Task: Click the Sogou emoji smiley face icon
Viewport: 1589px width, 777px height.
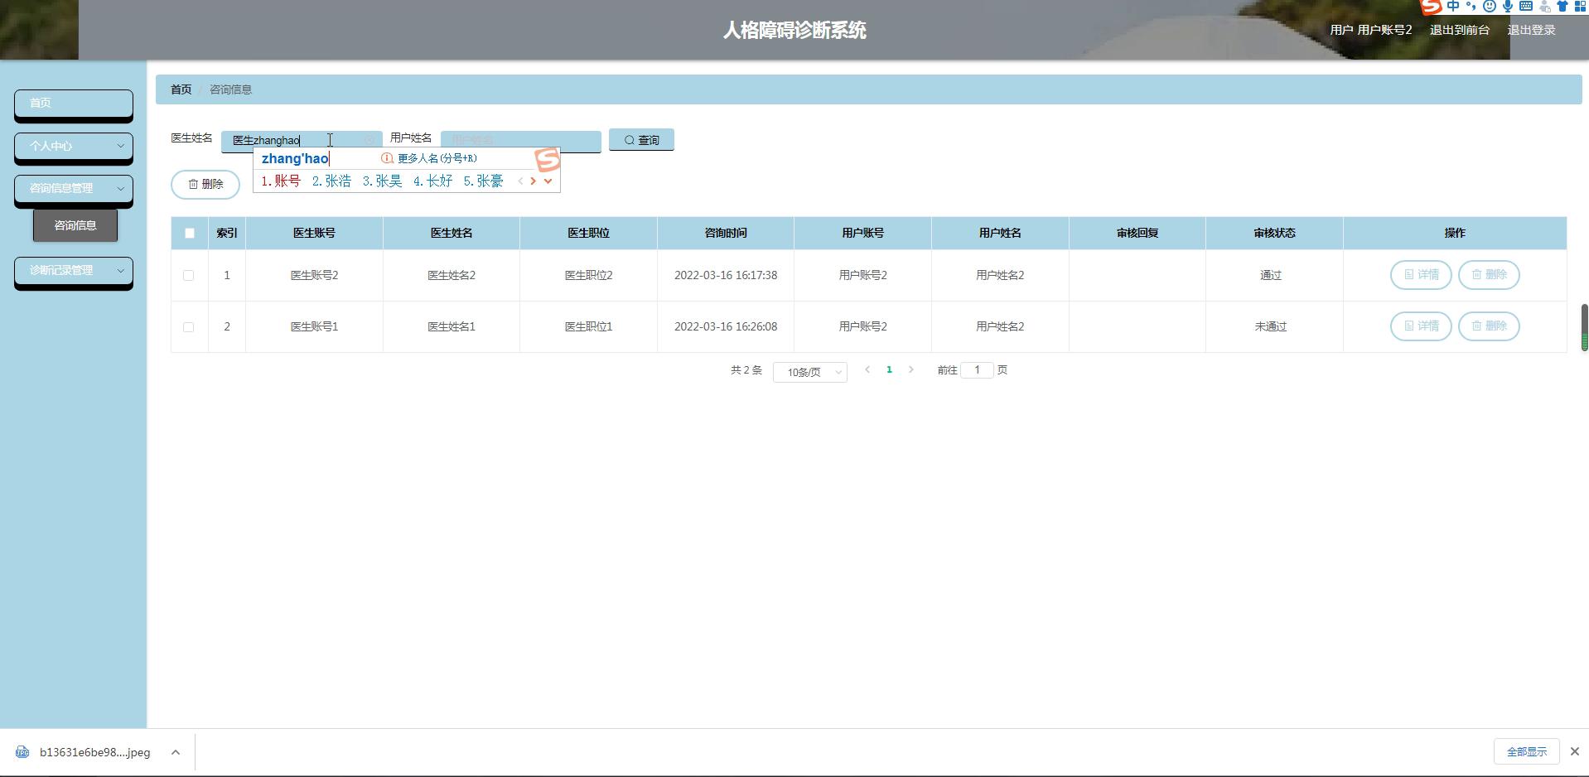Action: tap(1490, 7)
